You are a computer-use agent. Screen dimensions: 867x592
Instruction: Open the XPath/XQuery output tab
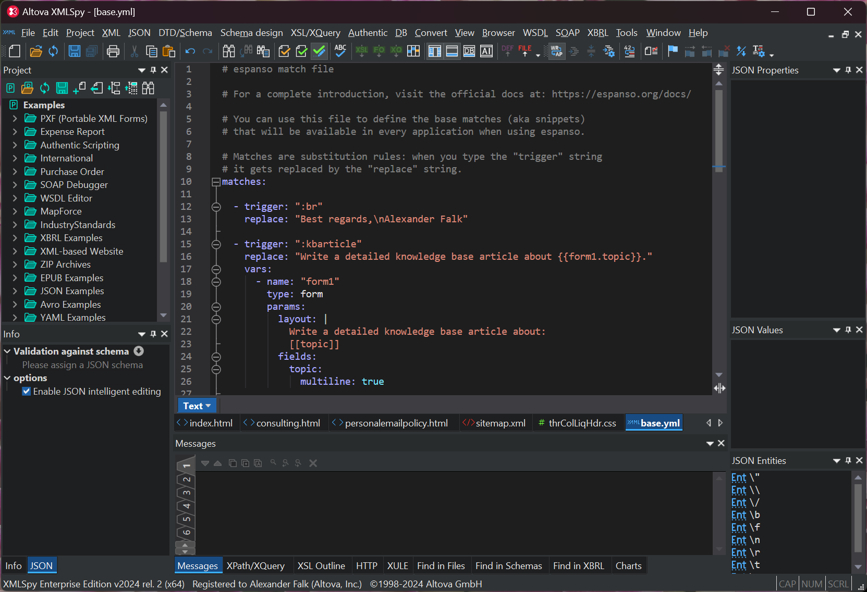pos(255,565)
